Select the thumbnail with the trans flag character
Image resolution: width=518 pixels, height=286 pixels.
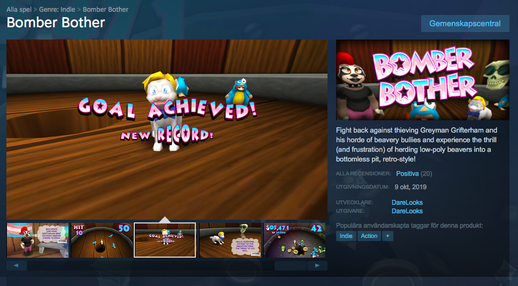pos(37,240)
